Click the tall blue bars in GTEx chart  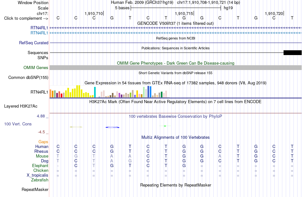coord(149,92)
